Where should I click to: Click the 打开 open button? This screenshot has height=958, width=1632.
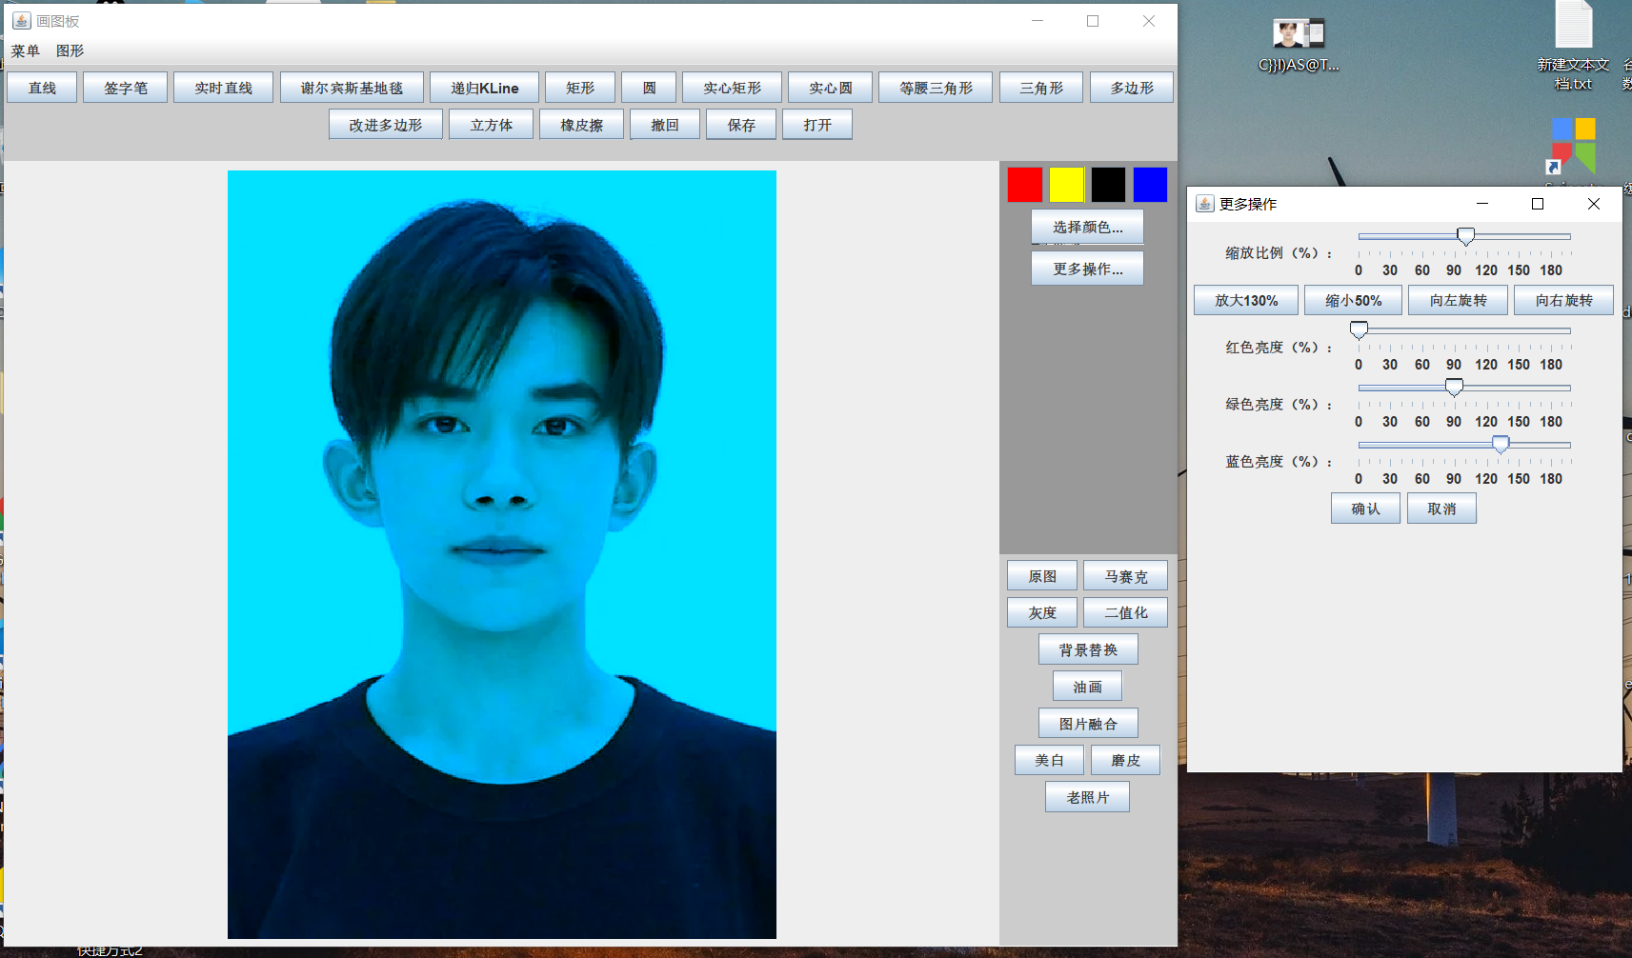coord(817,125)
